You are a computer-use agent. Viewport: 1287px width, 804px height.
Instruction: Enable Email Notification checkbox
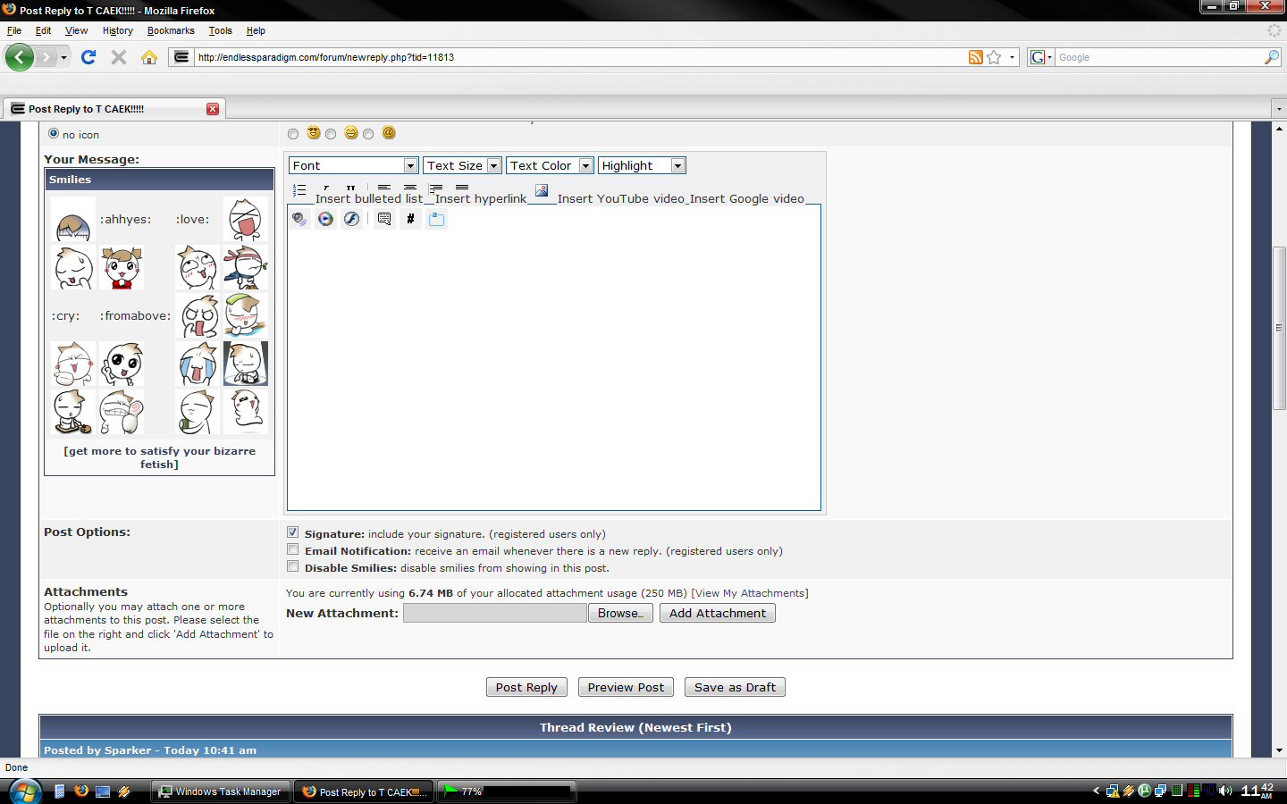point(292,549)
